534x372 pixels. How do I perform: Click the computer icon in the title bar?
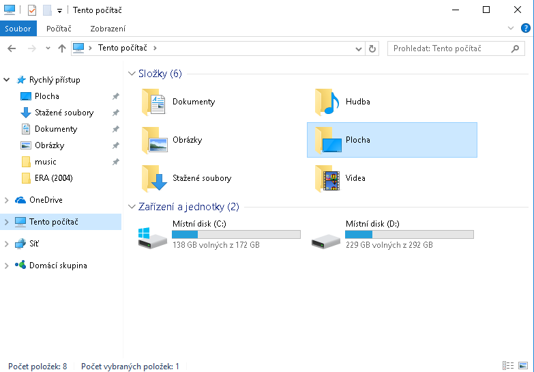pos(9,10)
